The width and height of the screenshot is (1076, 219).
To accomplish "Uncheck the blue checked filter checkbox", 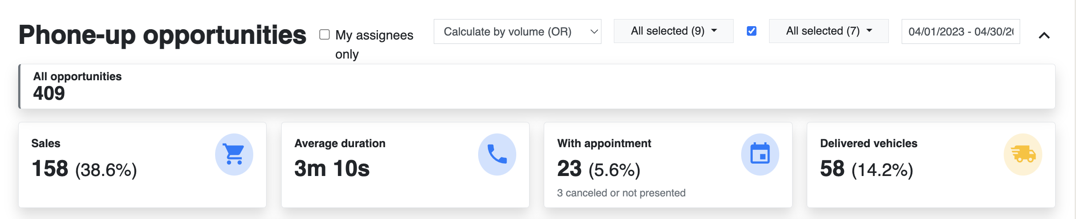I will pyautogui.click(x=751, y=31).
